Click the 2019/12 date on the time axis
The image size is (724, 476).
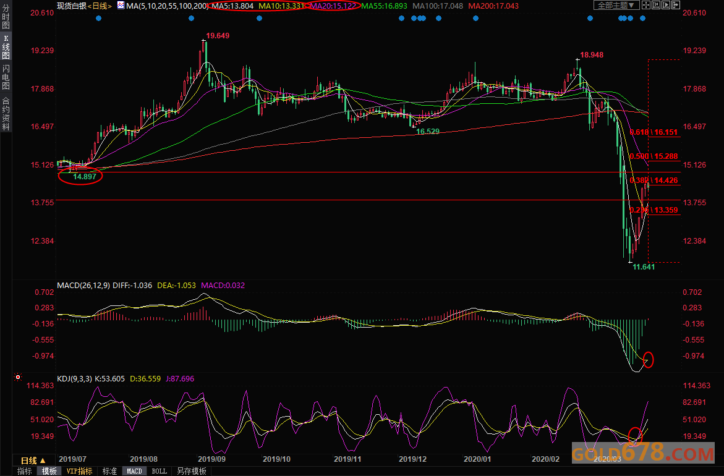pos(413,459)
